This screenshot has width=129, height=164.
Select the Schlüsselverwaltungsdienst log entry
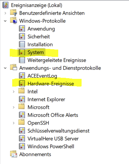[59, 131]
